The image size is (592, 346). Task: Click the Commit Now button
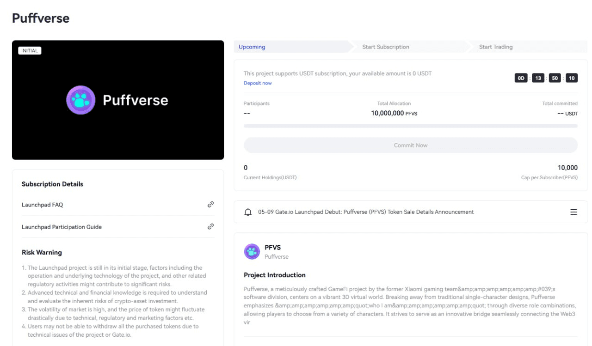point(411,145)
